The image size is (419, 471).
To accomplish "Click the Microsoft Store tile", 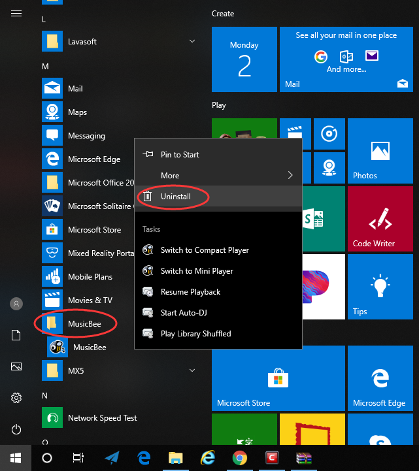I will click(278, 378).
